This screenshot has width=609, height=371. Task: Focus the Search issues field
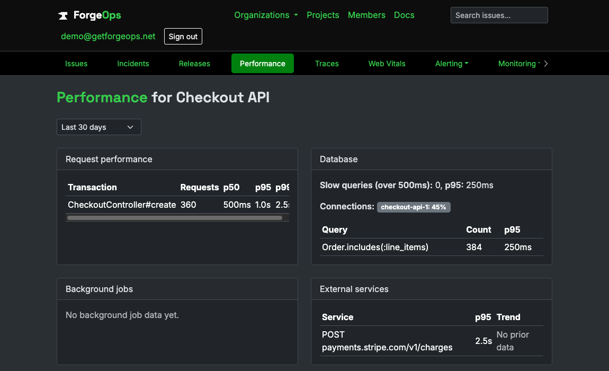pos(499,15)
